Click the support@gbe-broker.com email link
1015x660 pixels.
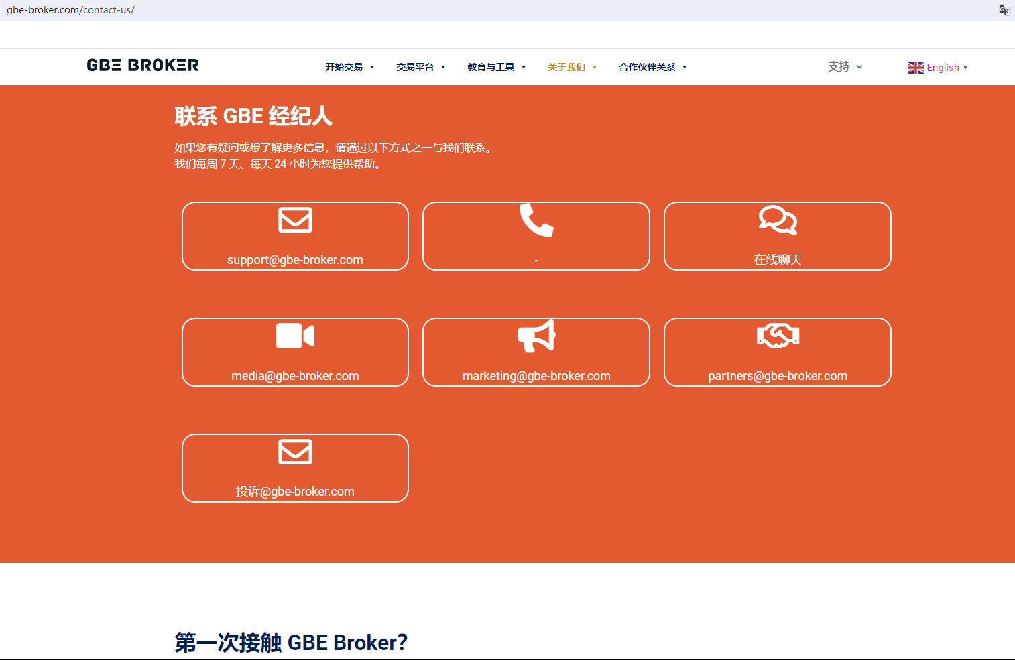(295, 260)
